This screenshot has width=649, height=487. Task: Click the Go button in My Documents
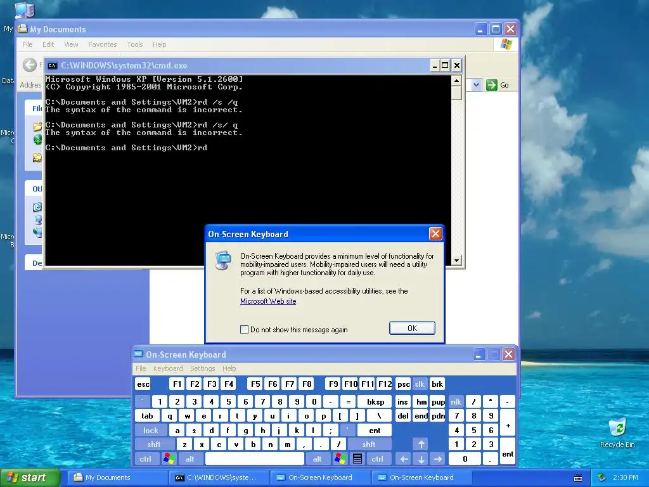[x=498, y=85]
